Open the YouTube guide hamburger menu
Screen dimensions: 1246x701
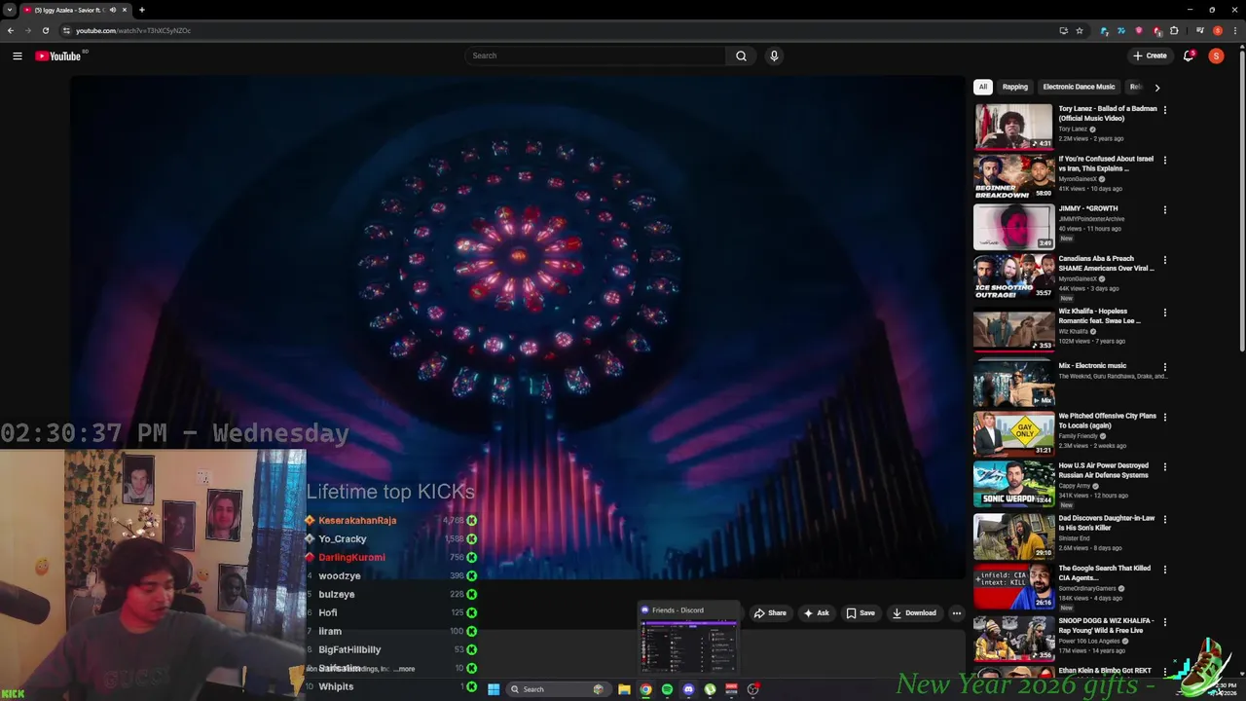coord(18,55)
